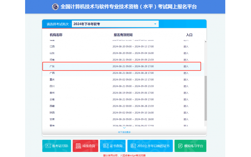Select the institution name 江西
This screenshot has height=157, width=251.
[x=52, y=46]
